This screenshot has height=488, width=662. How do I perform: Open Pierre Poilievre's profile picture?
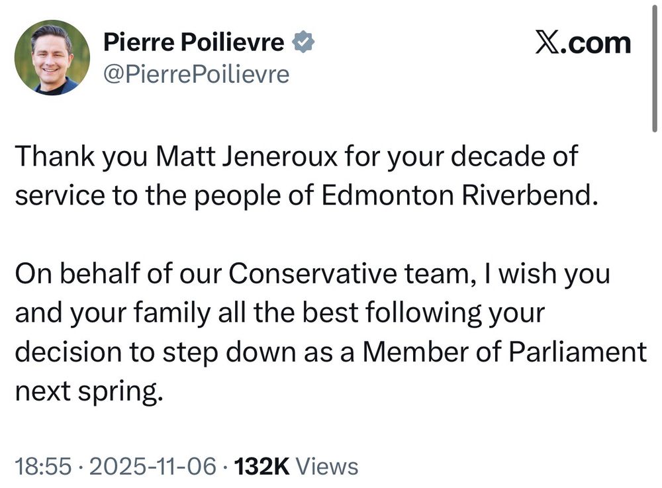pyautogui.click(x=52, y=56)
